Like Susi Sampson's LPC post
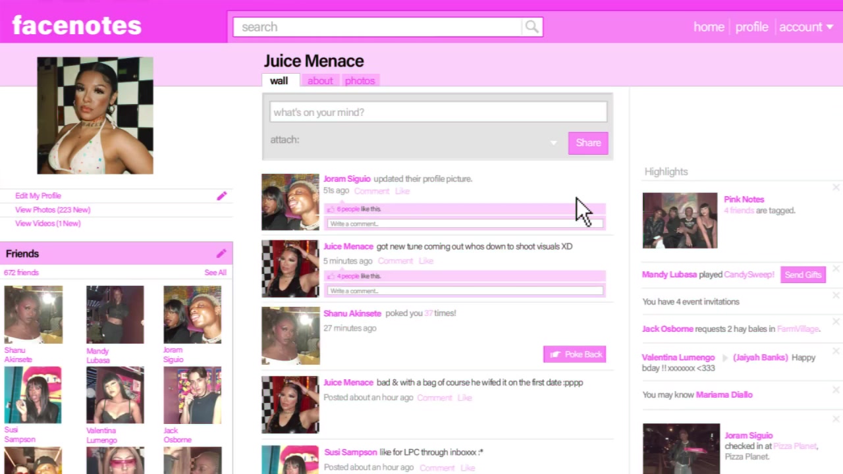The image size is (843, 474). 468,468
